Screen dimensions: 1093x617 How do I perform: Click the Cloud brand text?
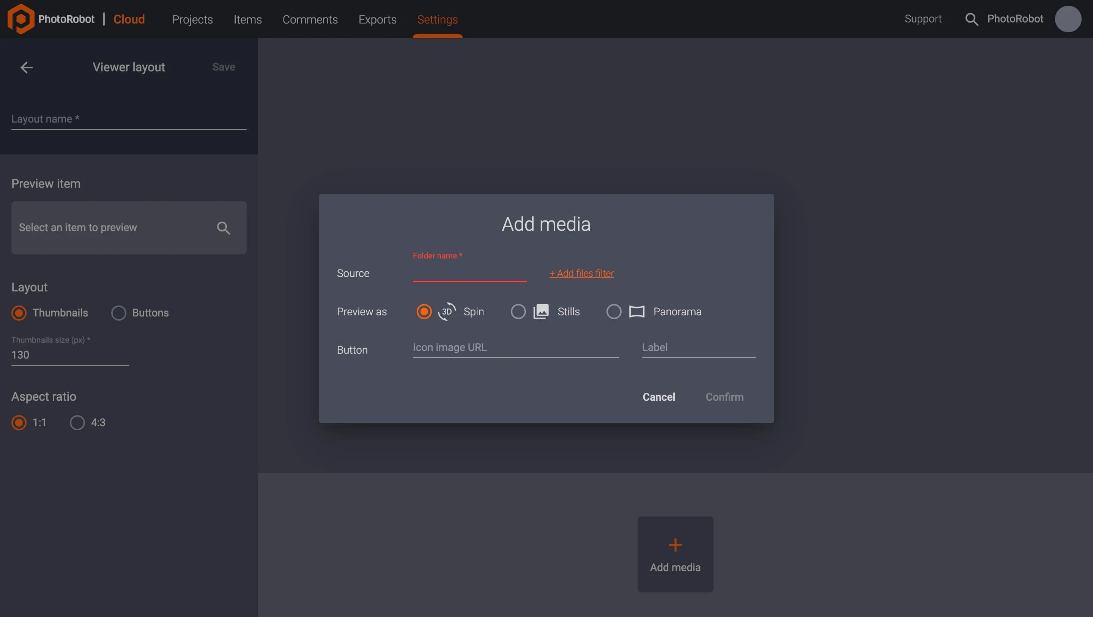(x=129, y=19)
